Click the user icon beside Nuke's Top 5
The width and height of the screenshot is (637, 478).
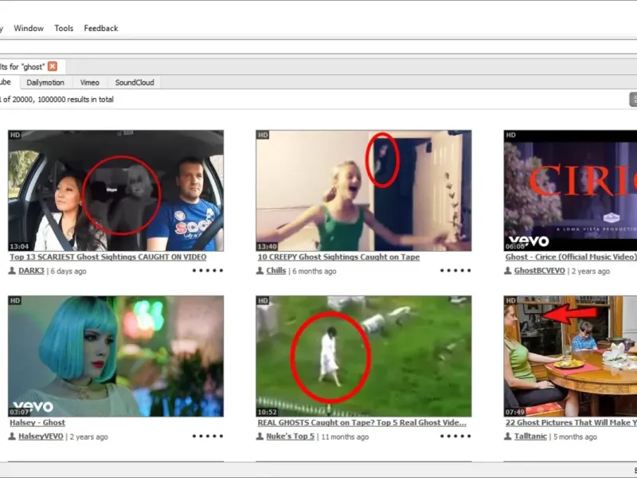point(260,437)
